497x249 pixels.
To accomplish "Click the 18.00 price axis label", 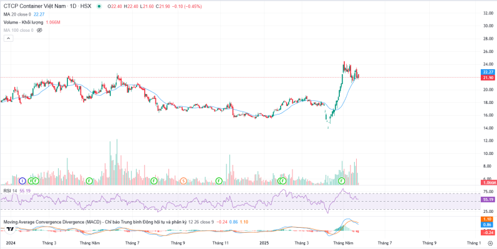I will click(488, 103).
